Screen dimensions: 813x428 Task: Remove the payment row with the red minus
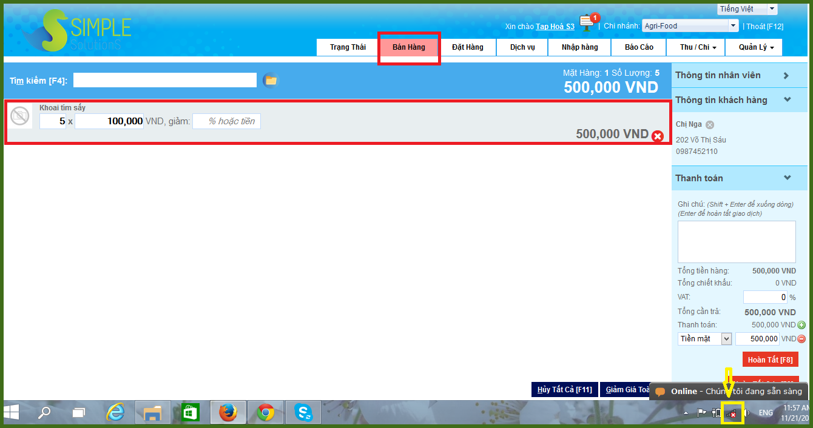coord(801,339)
